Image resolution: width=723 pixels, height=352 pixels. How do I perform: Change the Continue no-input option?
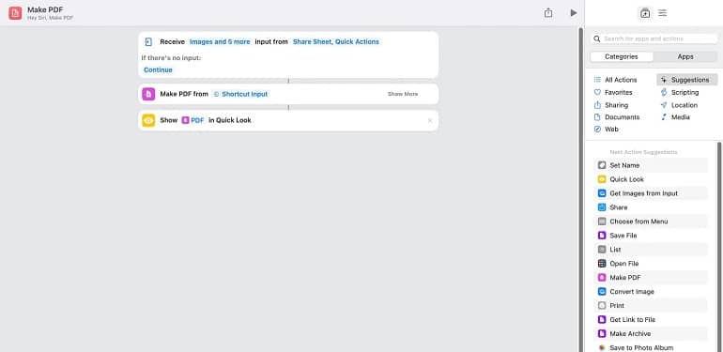[158, 70]
